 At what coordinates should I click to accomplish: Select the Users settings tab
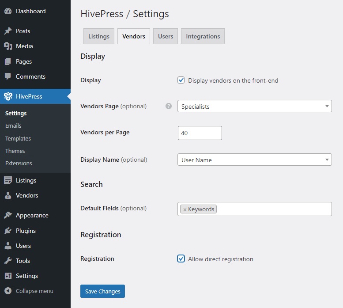pos(166,36)
